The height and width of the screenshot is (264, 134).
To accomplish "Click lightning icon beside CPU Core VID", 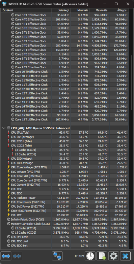I will [x=9, y=176].
